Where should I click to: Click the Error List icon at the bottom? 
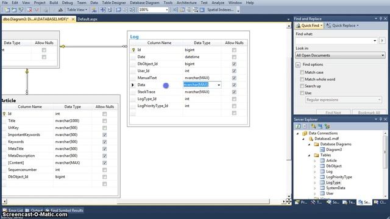click(5, 210)
